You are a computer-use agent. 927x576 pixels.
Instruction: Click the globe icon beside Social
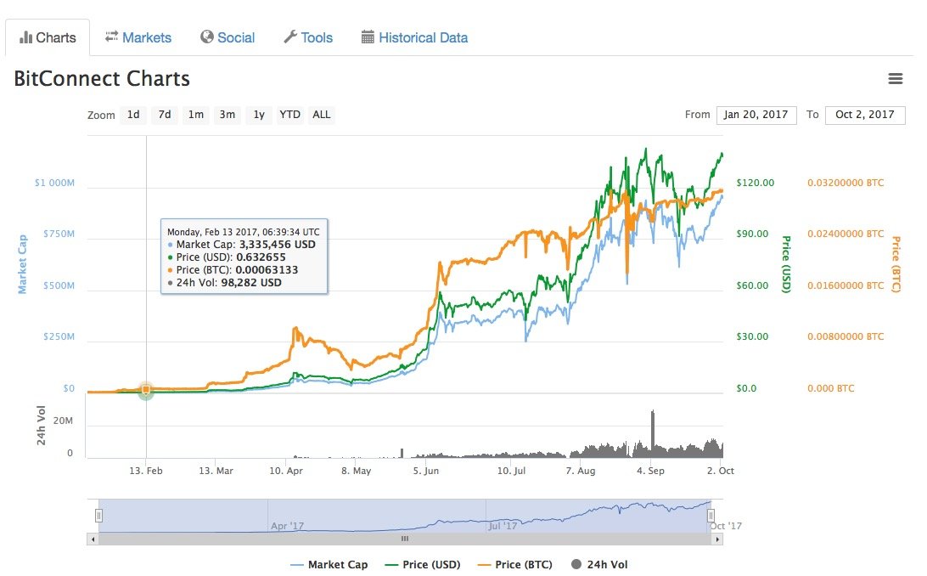[x=206, y=37]
